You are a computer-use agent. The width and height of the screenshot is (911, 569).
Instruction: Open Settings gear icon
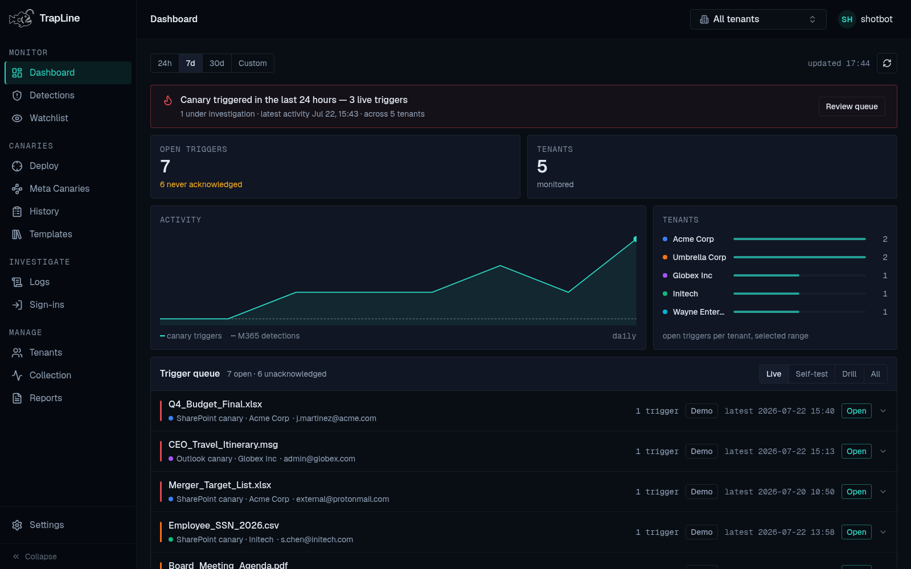[x=17, y=525]
